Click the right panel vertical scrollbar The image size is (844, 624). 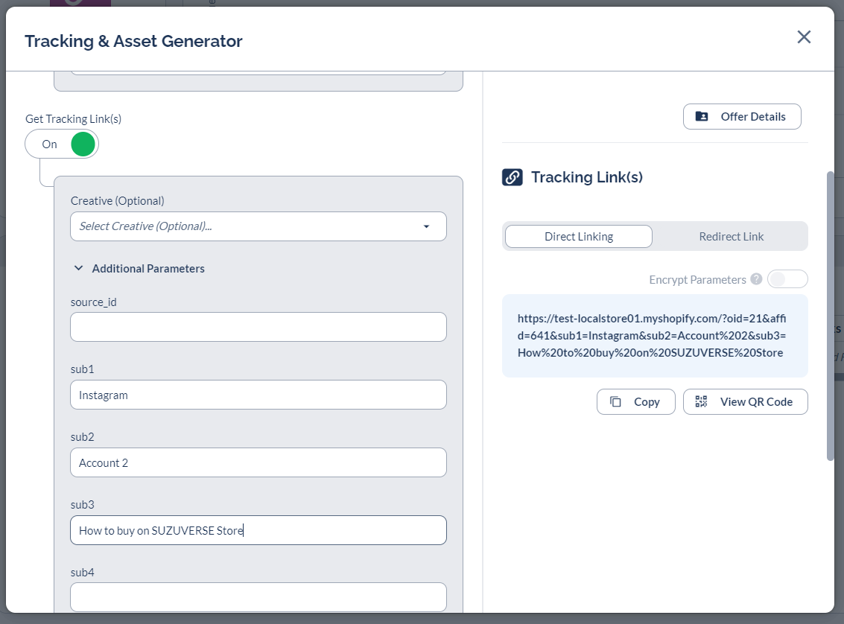[x=831, y=316]
